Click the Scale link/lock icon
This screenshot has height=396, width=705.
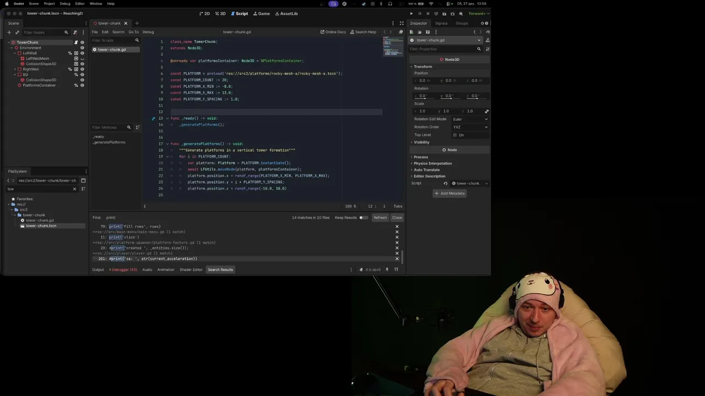486,111
